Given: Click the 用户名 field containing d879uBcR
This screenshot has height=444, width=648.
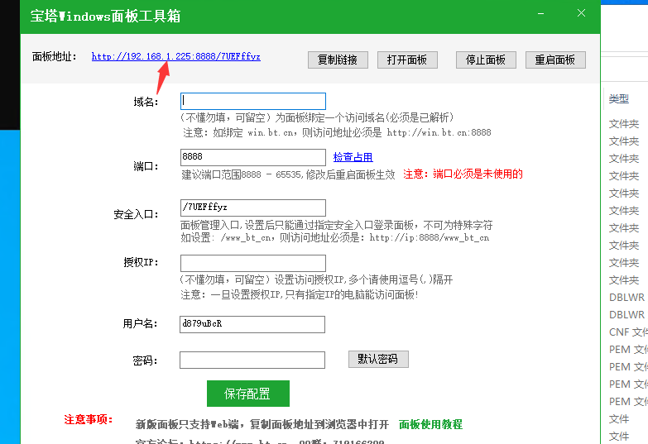Looking at the screenshot, I should tap(252, 324).
